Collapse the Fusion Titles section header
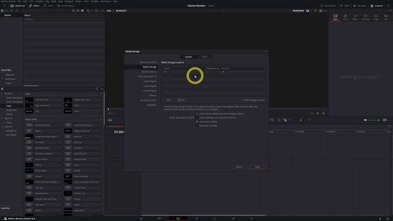 tap(101, 119)
